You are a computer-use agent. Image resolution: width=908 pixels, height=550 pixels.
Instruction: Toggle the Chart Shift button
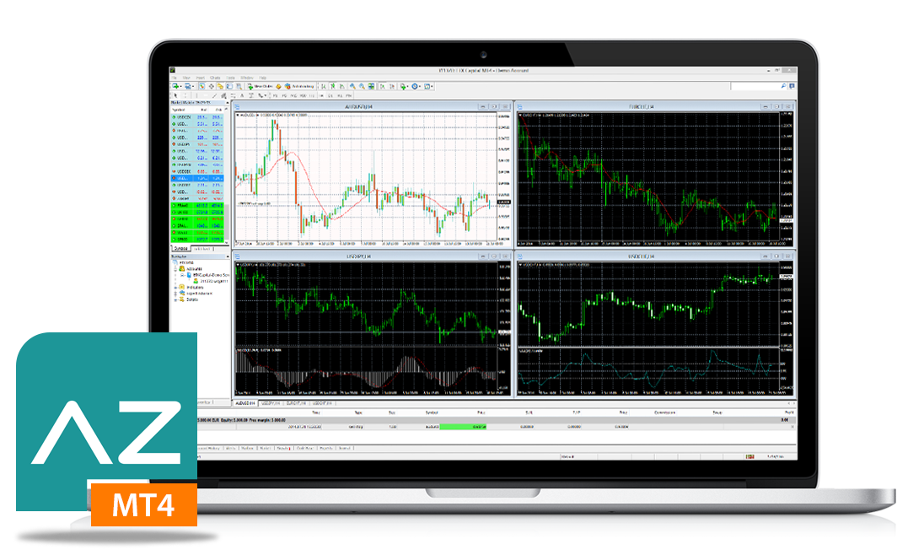tap(392, 86)
